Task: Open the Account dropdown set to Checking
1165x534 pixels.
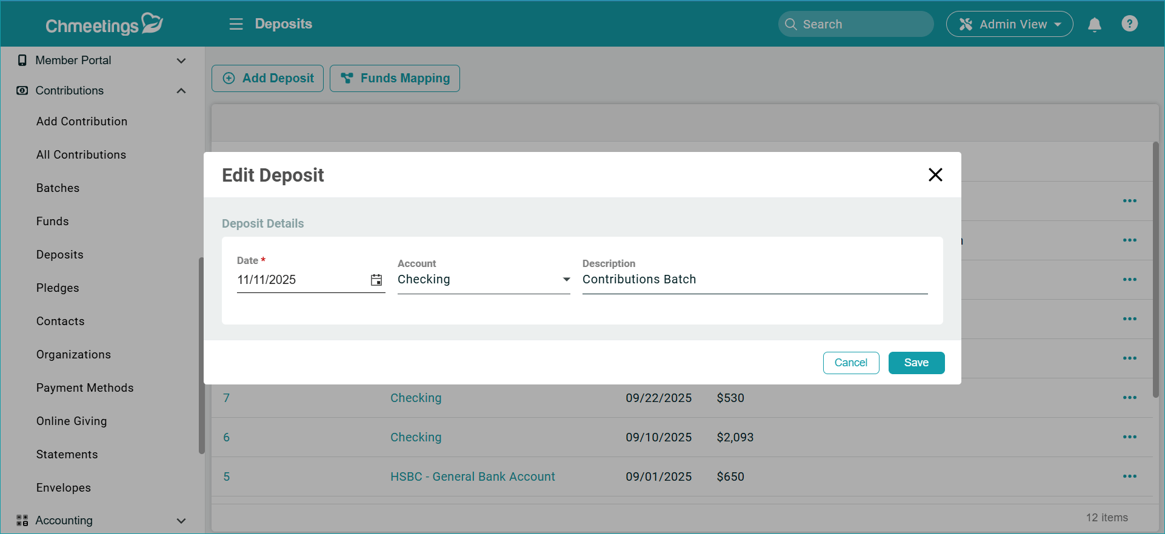Action: (x=484, y=280)
